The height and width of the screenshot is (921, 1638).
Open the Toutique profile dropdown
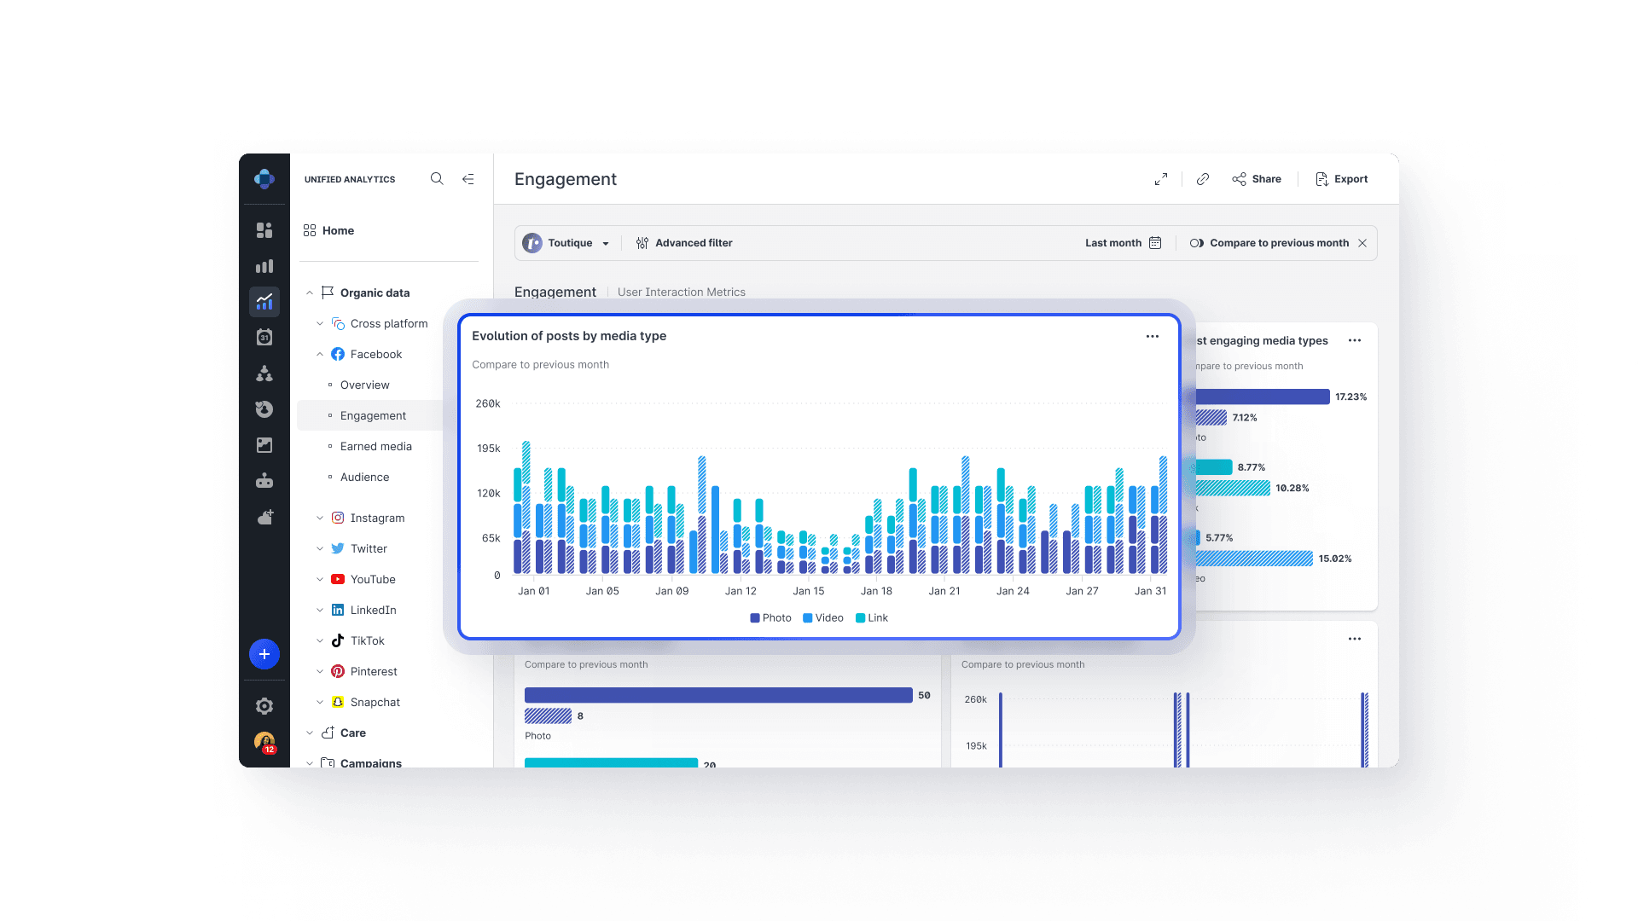point(566,243)
